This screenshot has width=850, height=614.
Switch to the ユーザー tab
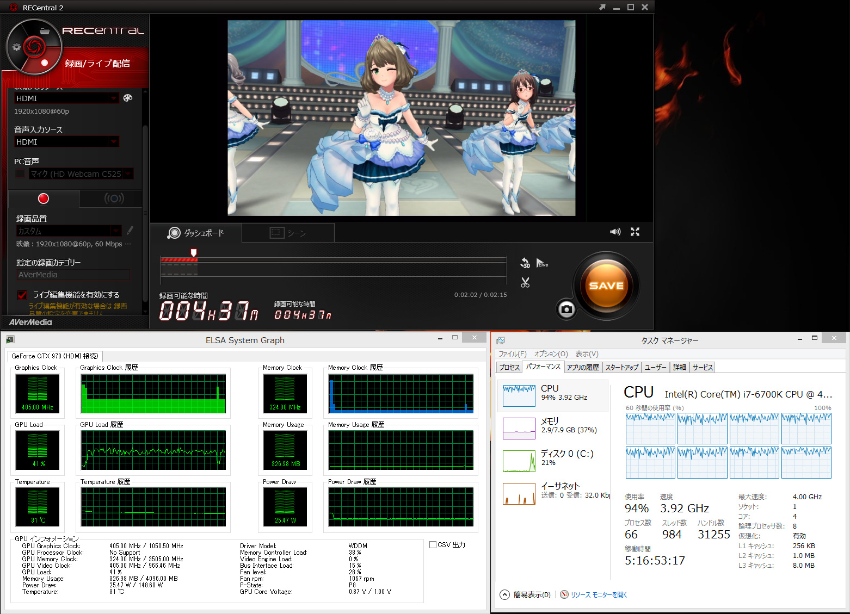click(655, 367)
